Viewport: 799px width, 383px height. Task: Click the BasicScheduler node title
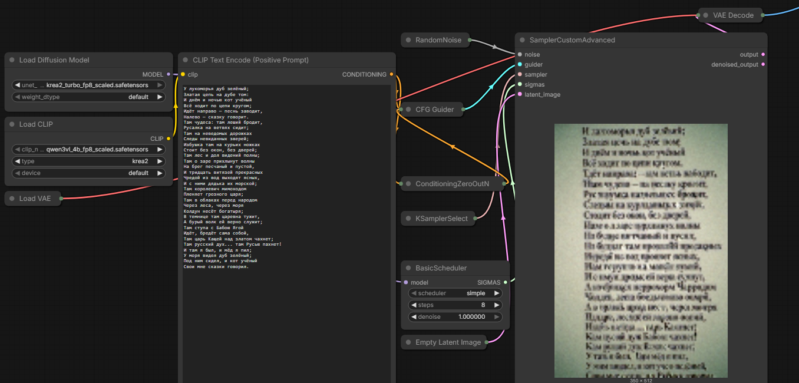[x=441, y=268]
